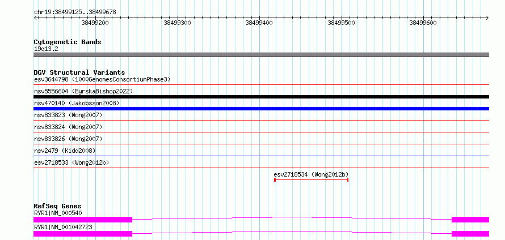Viewport: 505px width, 240px height.
Task: Click the thick blue nsv470140 variant bar
Action: click(x=261, y=109)
